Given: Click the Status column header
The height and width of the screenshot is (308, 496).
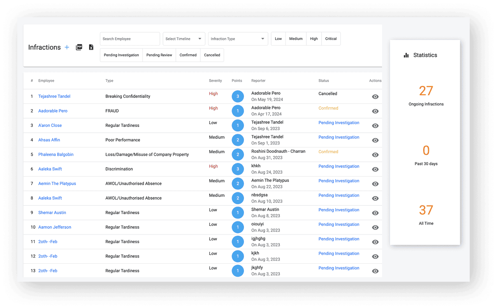Looking at the screenshot, I should coord(324,81).
